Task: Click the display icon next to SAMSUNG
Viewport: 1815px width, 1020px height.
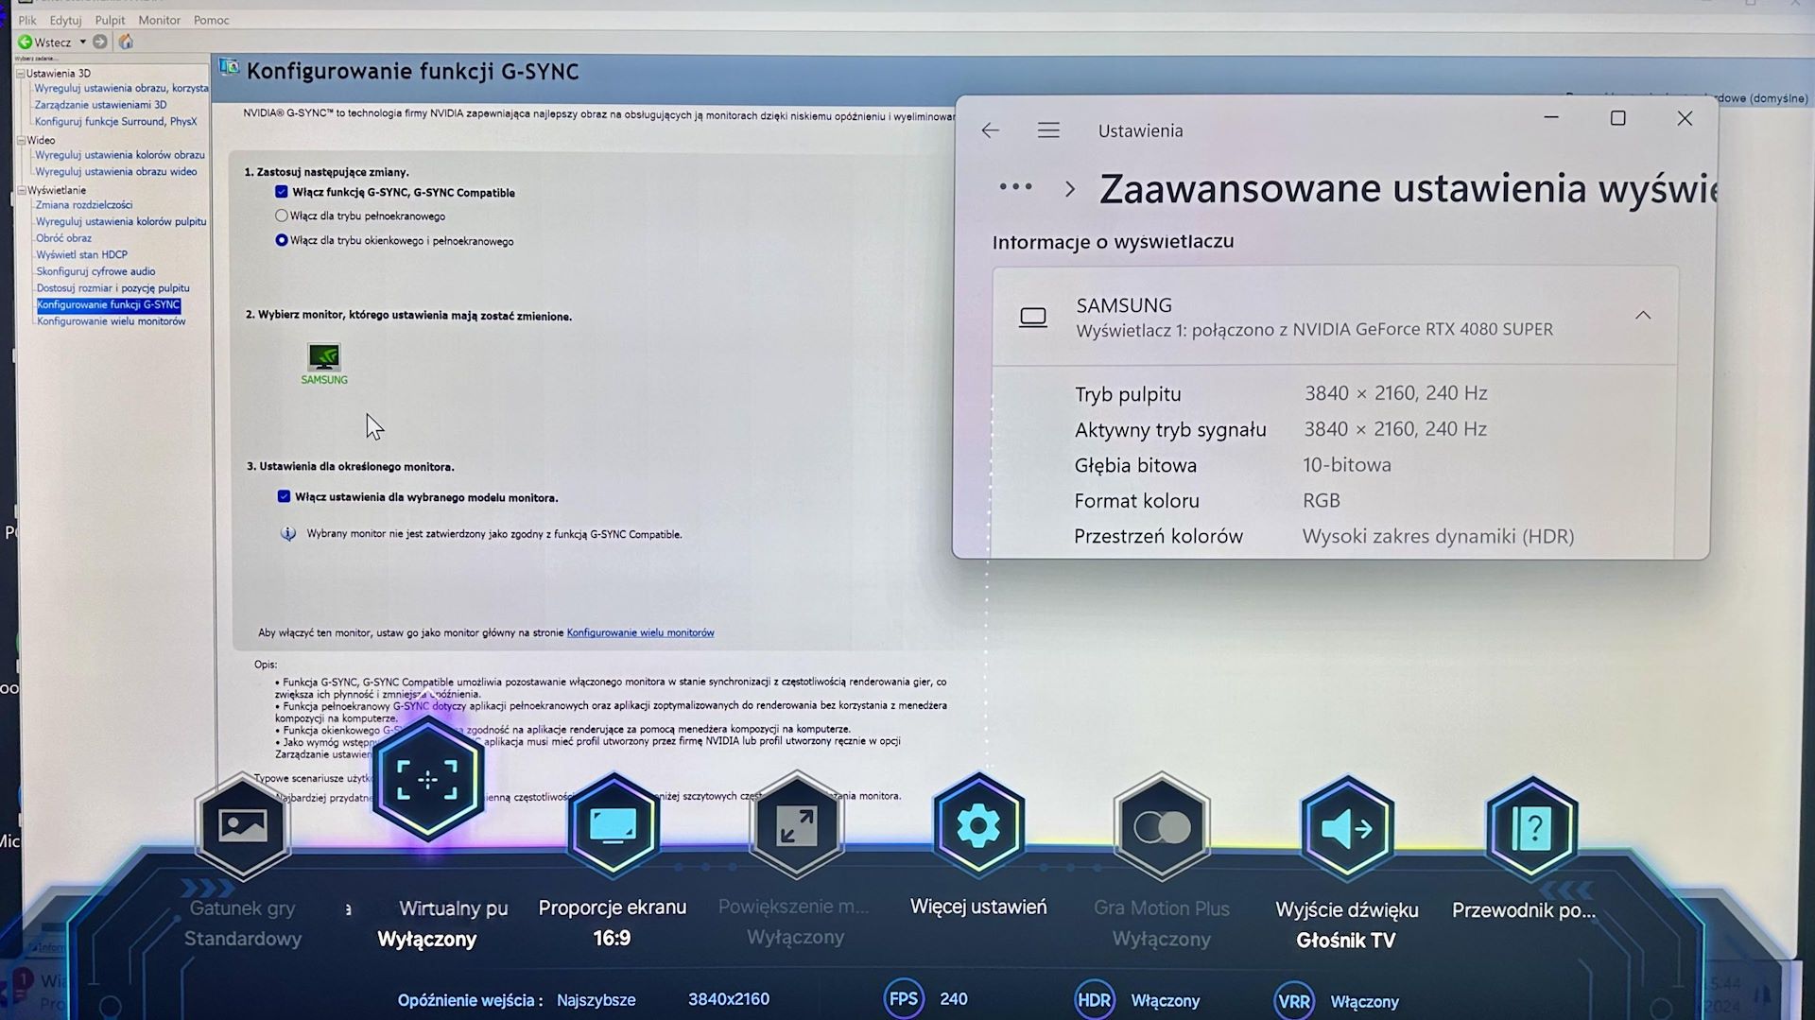Action: pos(1033,318)
